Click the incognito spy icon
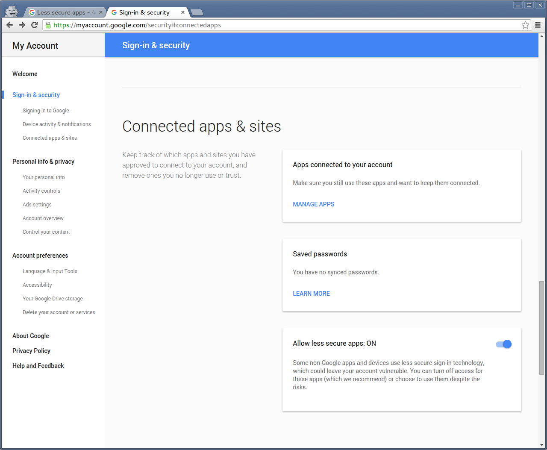This screenshot has width=547, height=450. (x=12, y=12)
